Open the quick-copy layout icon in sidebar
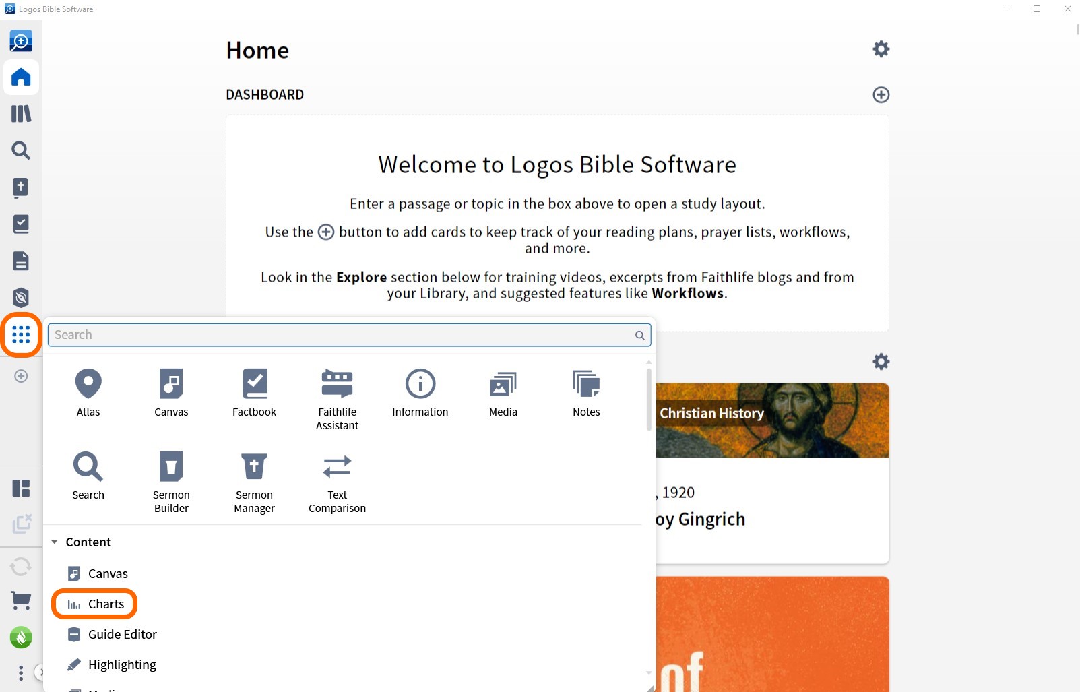 coord(21,524)
